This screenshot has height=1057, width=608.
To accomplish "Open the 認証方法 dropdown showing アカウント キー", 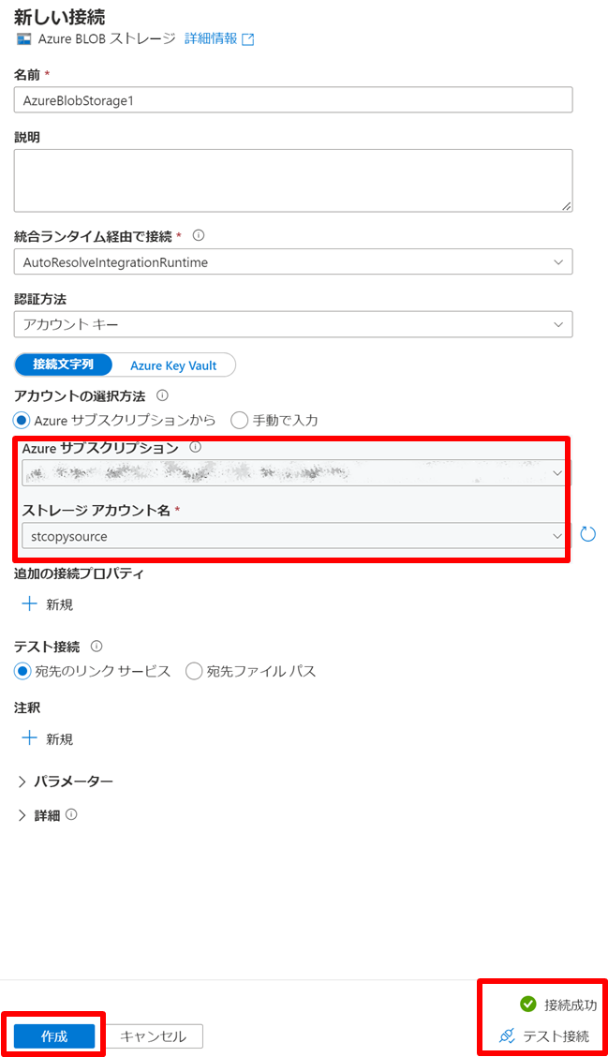I will tap(293, 324).
